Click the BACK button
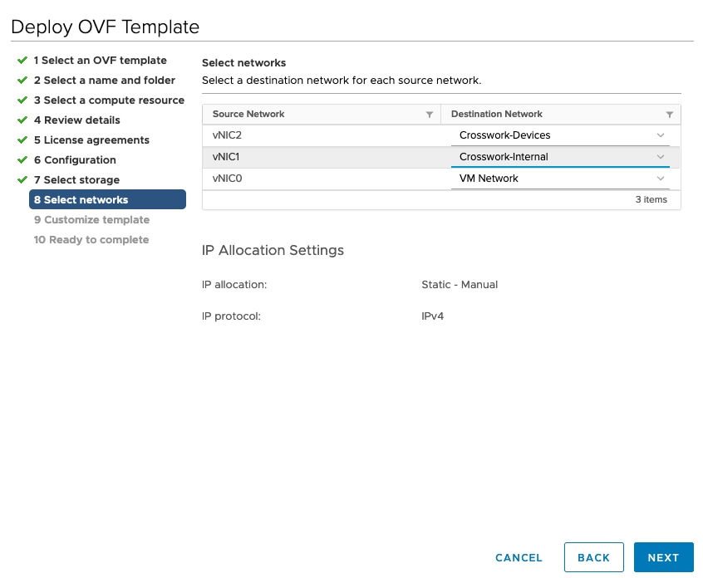This screenshot has width=703, height=578. coord(593,557)
